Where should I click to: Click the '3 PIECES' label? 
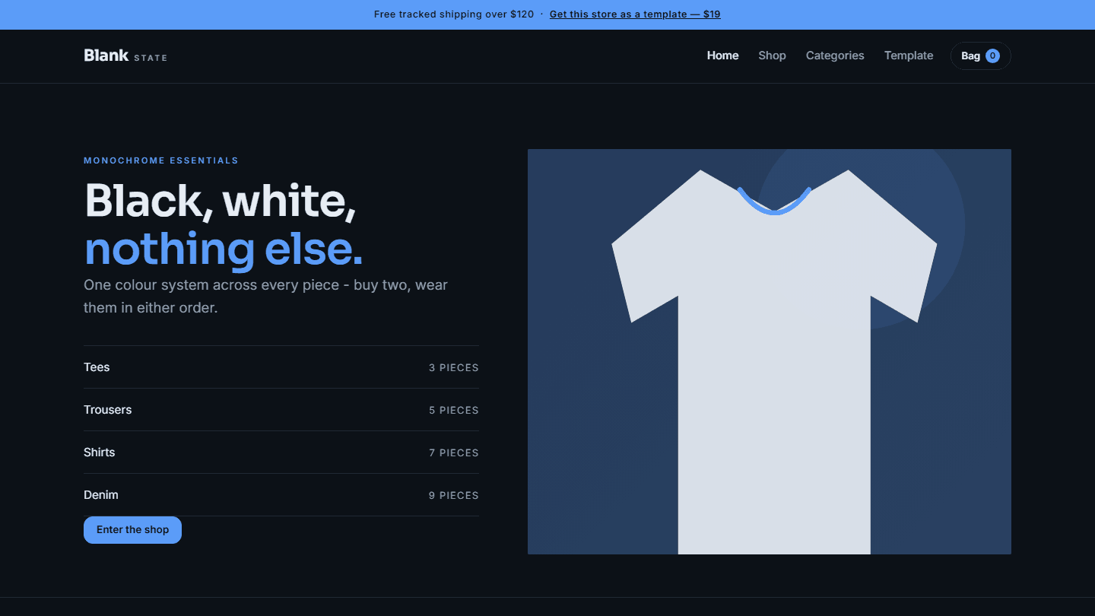[454, 367]
